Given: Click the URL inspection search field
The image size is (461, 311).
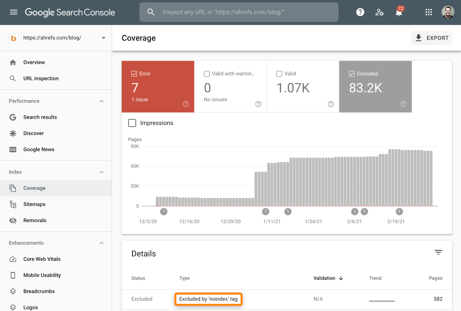Looking at the screenshot, I should tap(239, 12).
